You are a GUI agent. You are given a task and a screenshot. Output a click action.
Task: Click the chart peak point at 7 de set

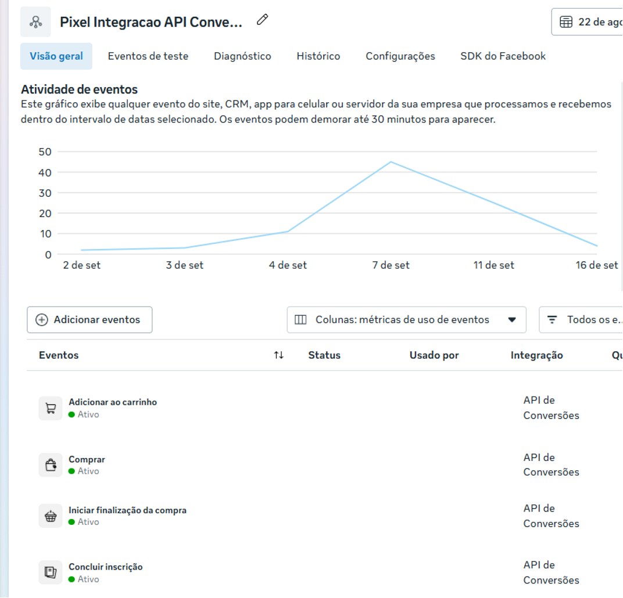point(391,162)
